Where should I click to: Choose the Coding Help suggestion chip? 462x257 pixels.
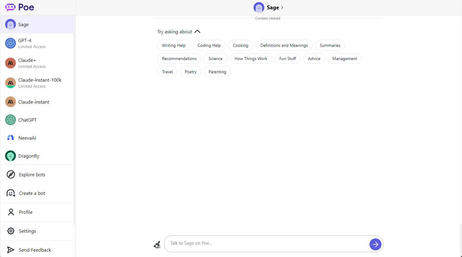(x=209, y=45)
